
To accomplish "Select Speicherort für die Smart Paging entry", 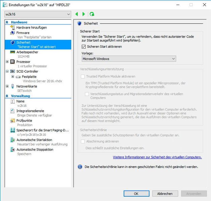I will (43, 130).
